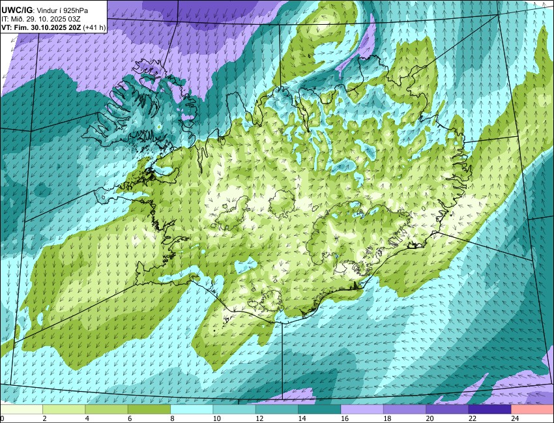The height and width of the screenshot is (423, 554).
Task: Click the 12–14 teal legend swatch
Action: pyautogui.click(x=276, y=409)
